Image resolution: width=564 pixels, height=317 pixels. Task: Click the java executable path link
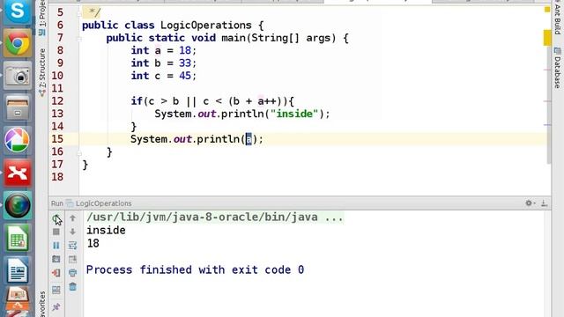click(x=215, y=217)
